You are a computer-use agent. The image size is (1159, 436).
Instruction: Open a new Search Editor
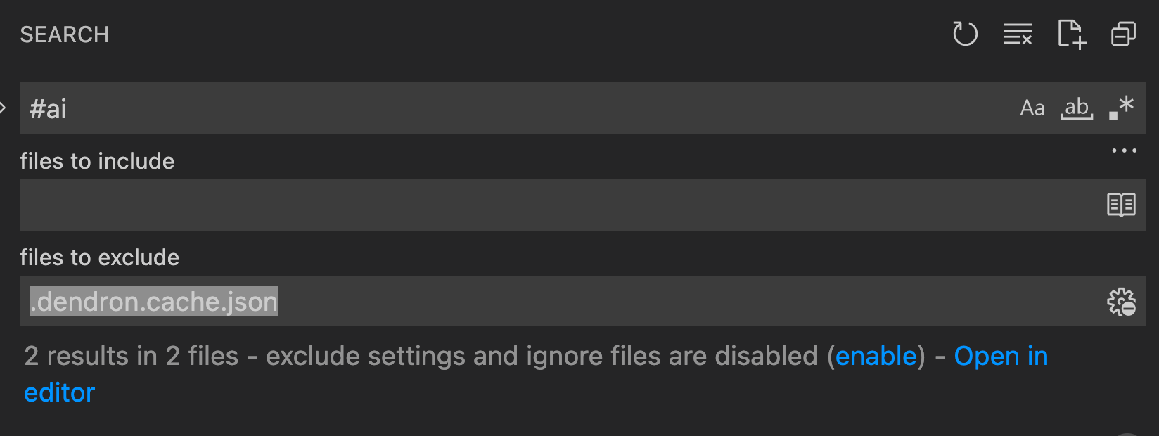tap(1070, 34)
